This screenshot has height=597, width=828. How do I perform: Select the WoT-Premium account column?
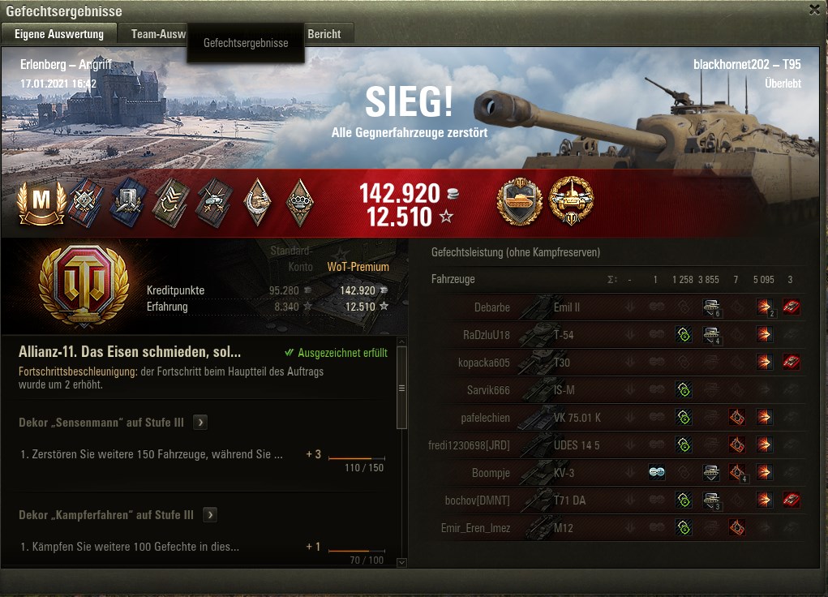358,267
